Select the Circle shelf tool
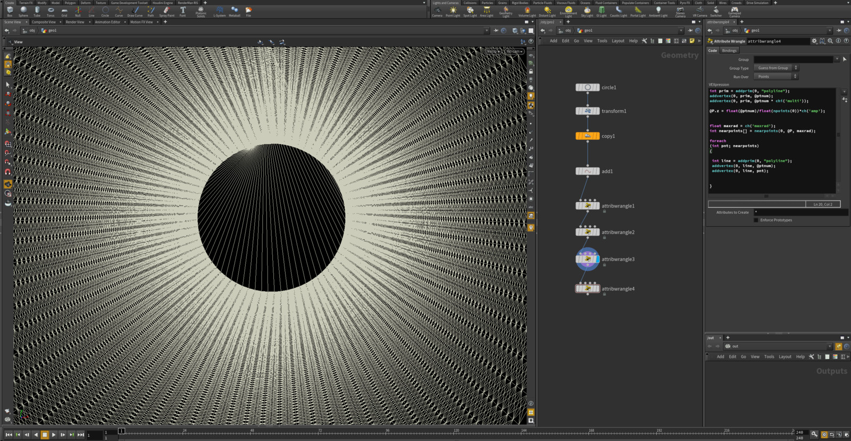The width and height of the screenshot is (851, 441). [105, 12]
